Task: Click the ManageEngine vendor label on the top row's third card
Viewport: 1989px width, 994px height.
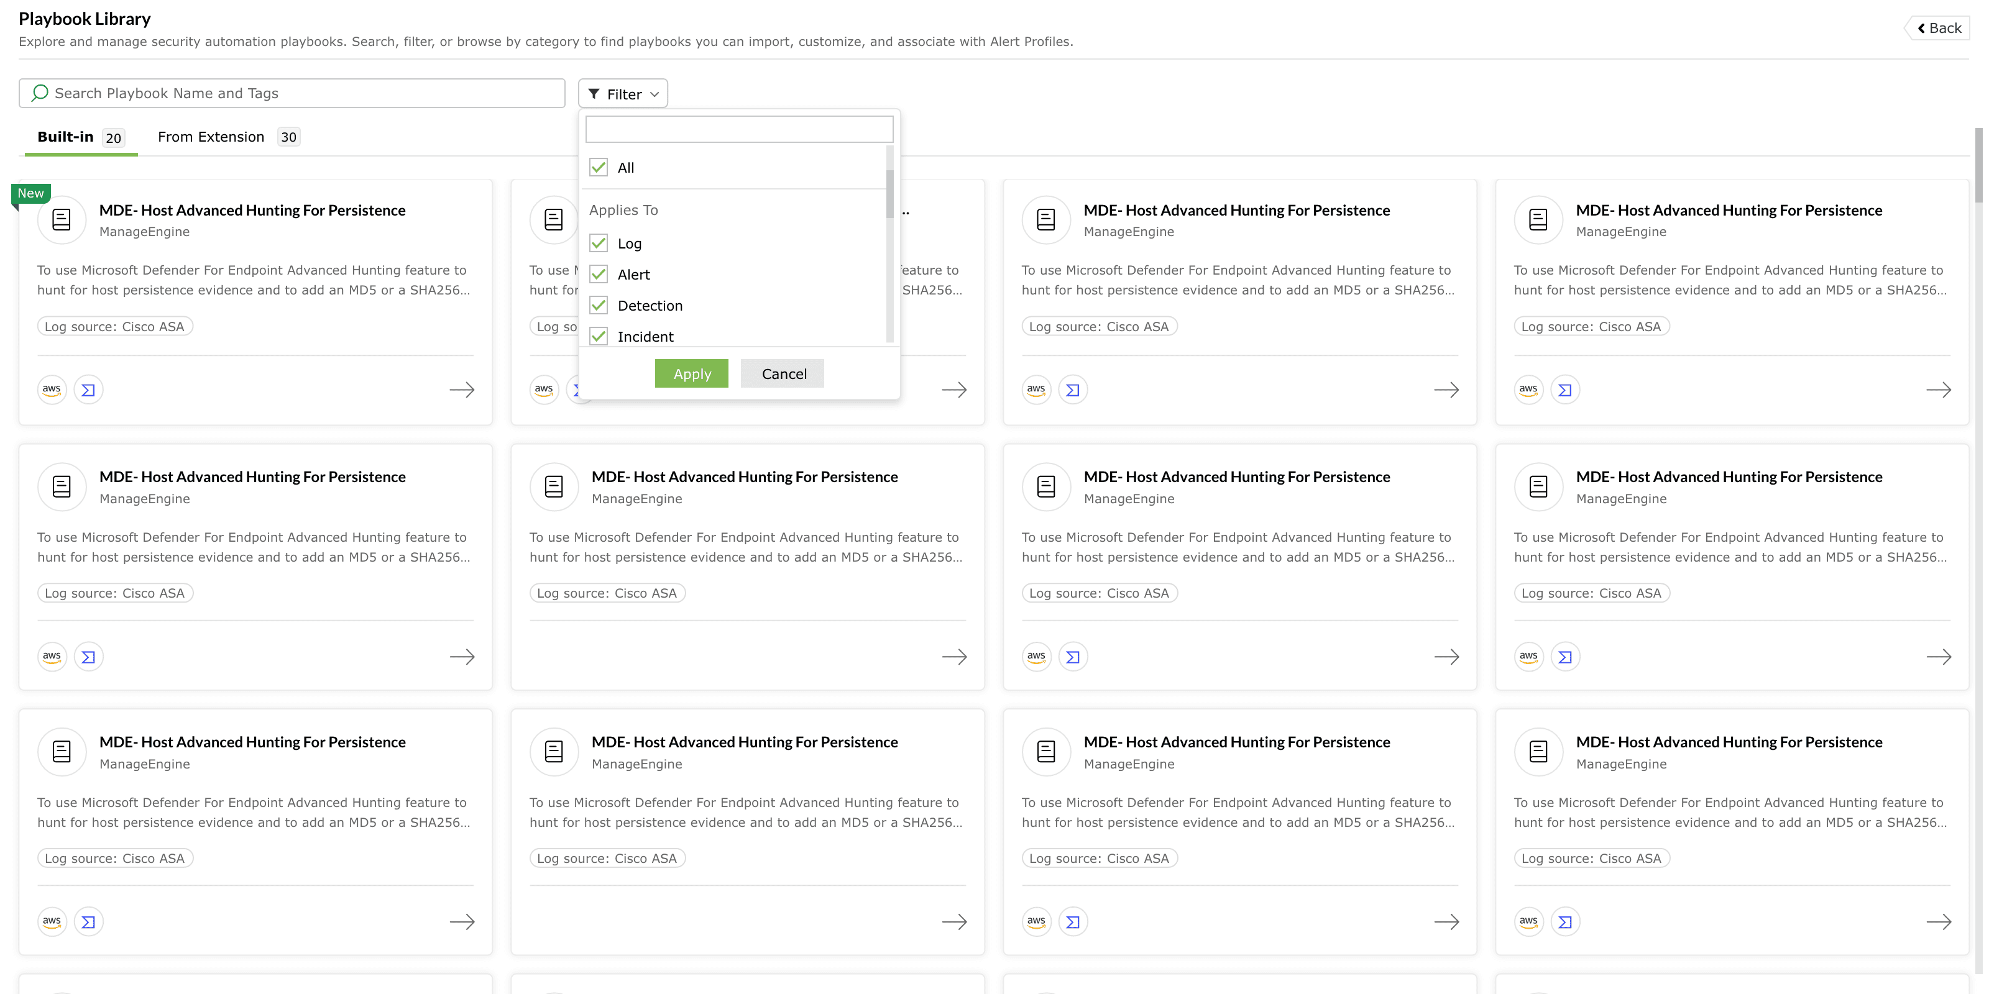Action: (x=1129, y=232)
